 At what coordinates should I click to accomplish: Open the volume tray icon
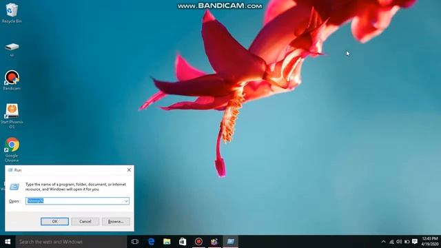(x=399, y=242)
